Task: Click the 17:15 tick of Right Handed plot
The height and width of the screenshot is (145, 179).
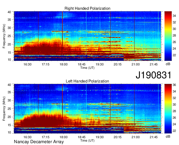Action: (x=46, y=64)
